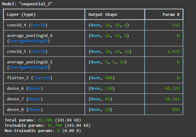Click output shape (None, 10)
This screenshot has width=196, height=137.
(100, 110)
